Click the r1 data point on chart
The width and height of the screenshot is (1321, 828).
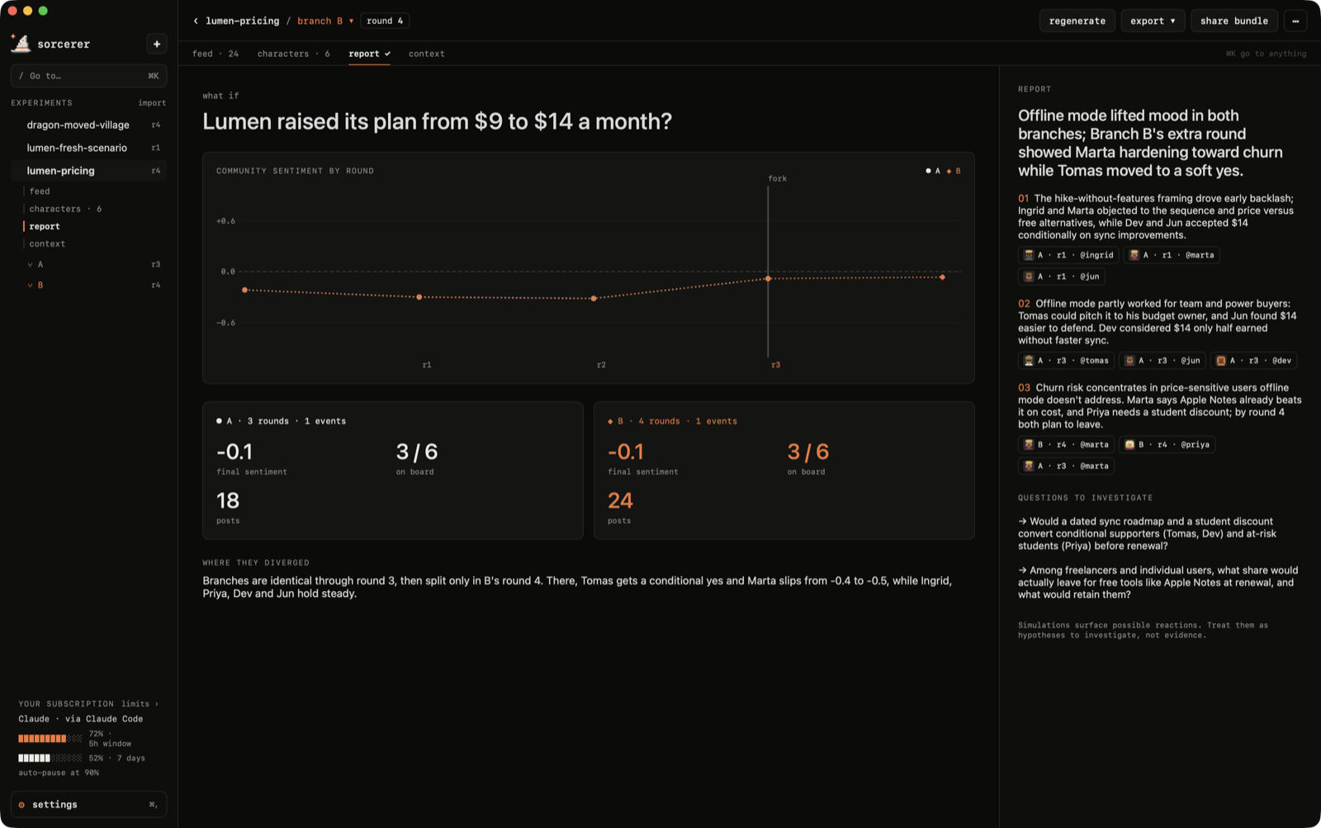click(419, 297)
